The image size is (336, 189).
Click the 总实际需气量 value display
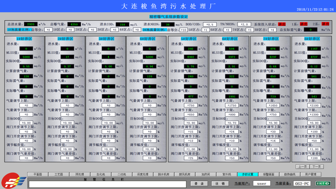pyautogui.click(x=310, y=30)
